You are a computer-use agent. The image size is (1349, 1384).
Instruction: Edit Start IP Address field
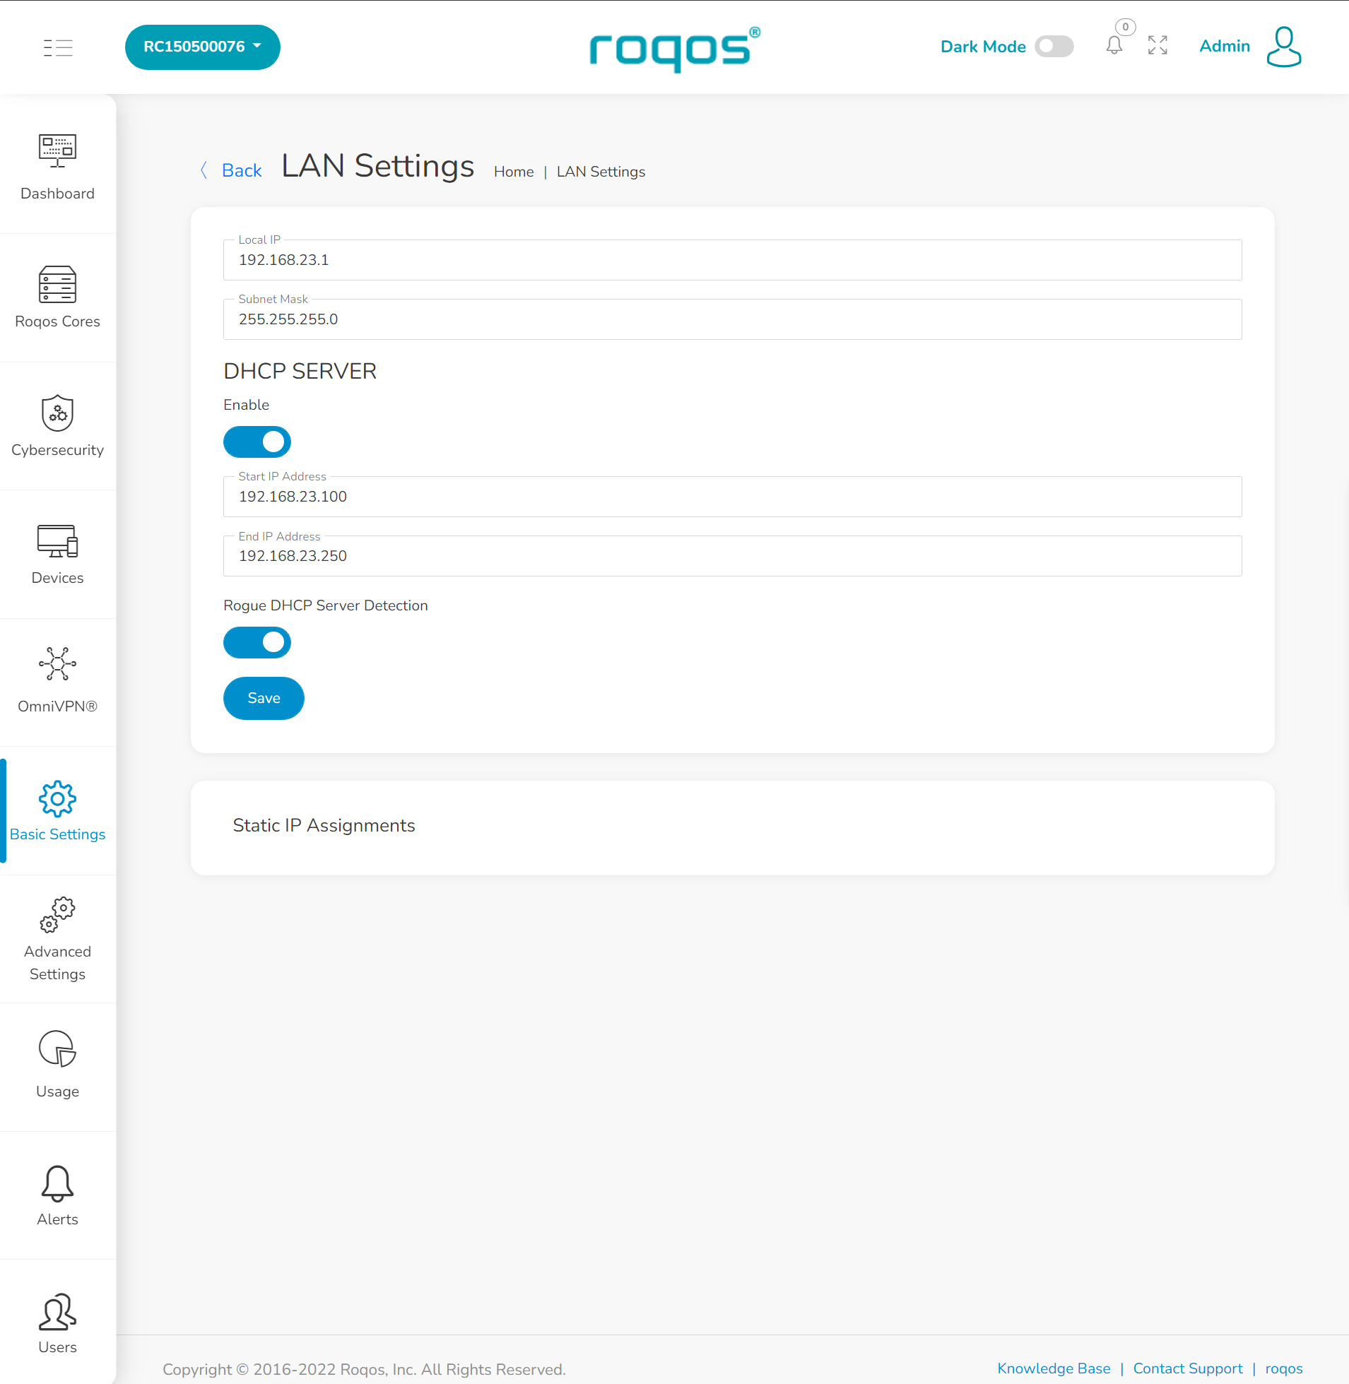point(732,497)
